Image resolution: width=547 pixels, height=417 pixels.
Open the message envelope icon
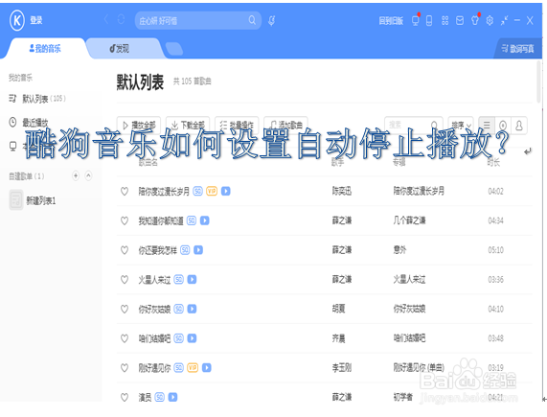[x=460, y=21]
